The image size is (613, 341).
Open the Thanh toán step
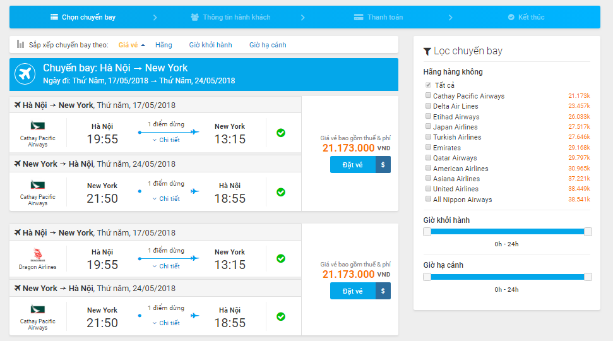click(x=378, y=17)
